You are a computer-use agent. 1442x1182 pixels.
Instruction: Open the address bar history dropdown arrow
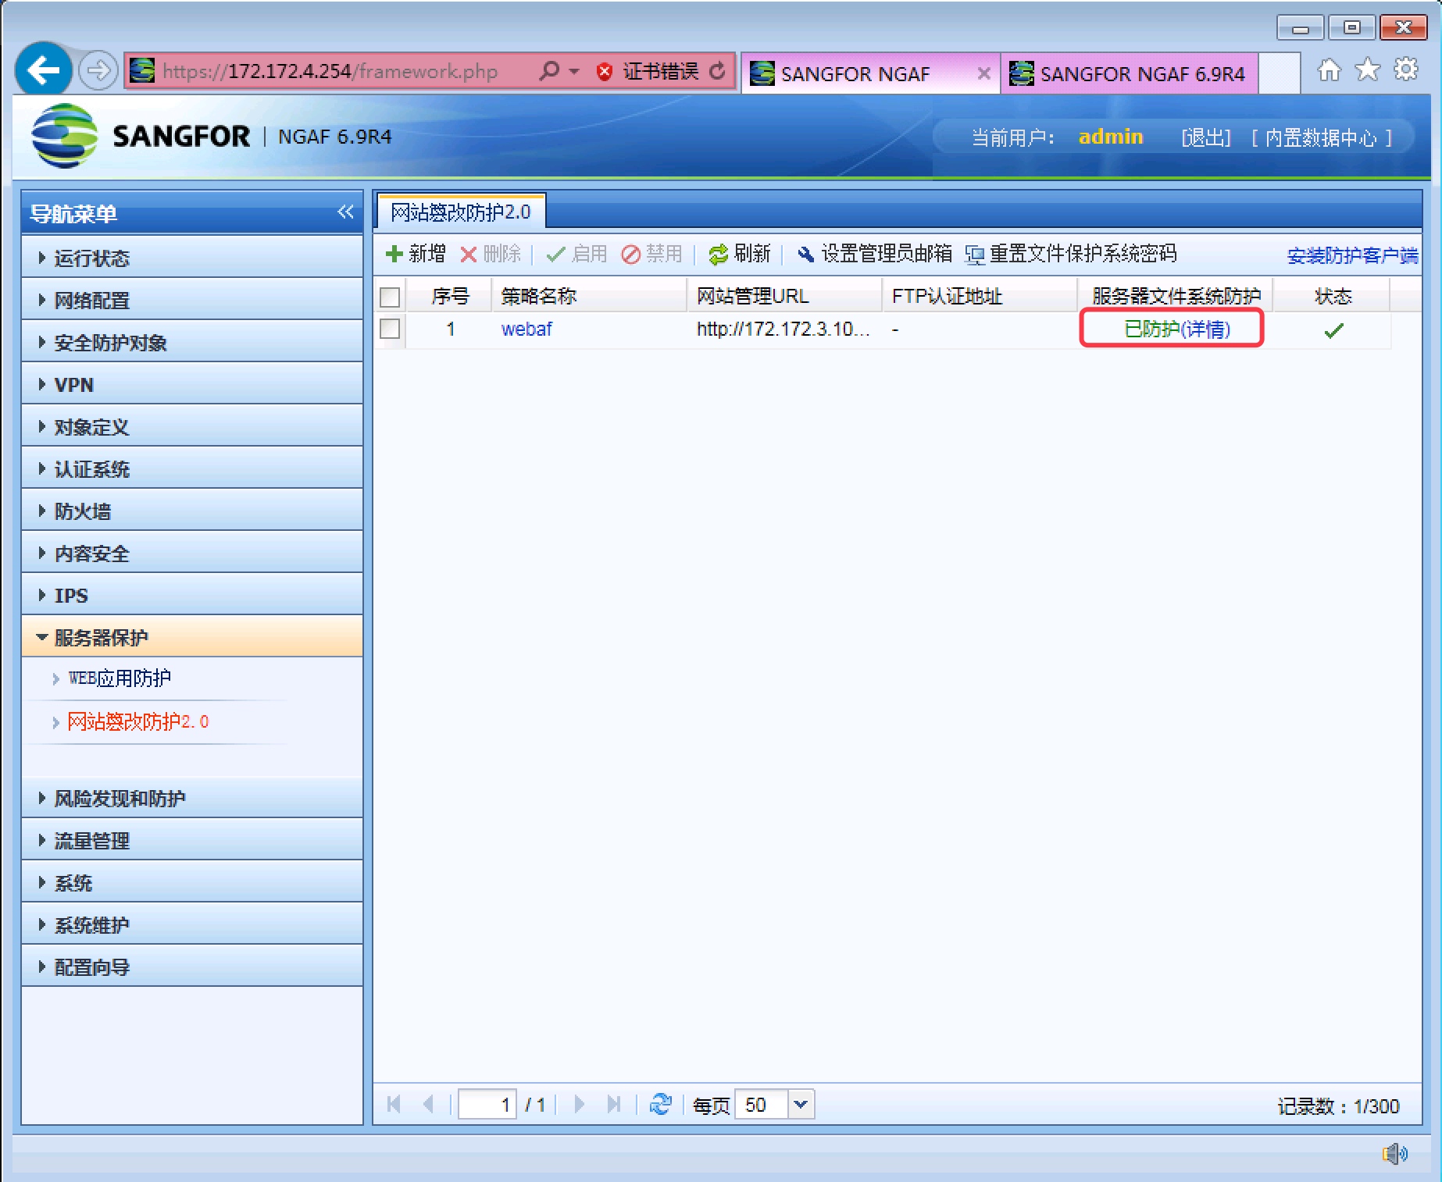[574, 71]
